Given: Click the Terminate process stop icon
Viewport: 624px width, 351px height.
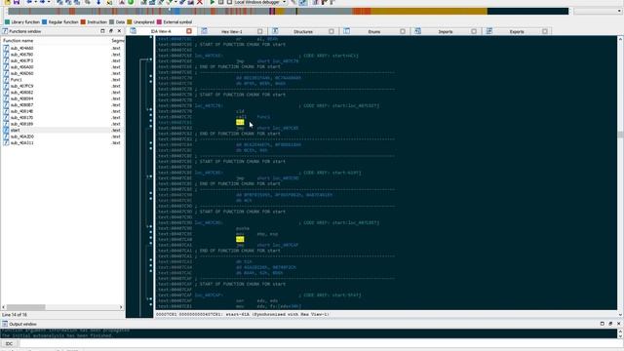Looking at the screenshot, I should pos(230,2).
